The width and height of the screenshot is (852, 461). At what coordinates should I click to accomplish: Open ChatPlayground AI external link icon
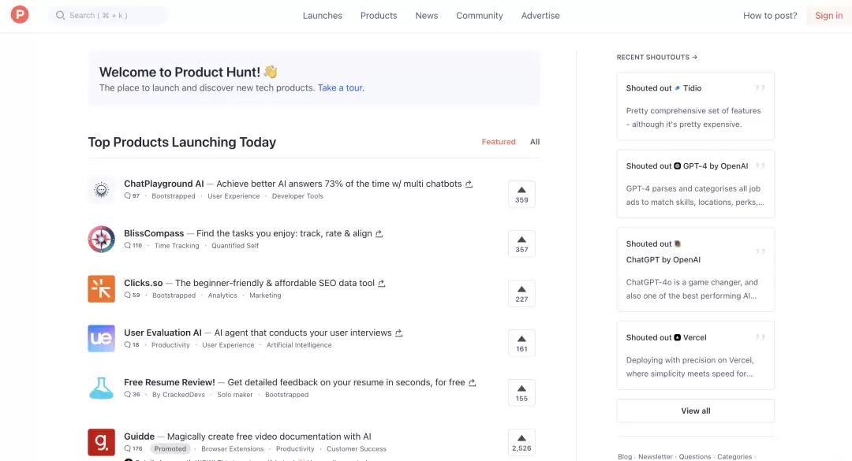point(469,184)
